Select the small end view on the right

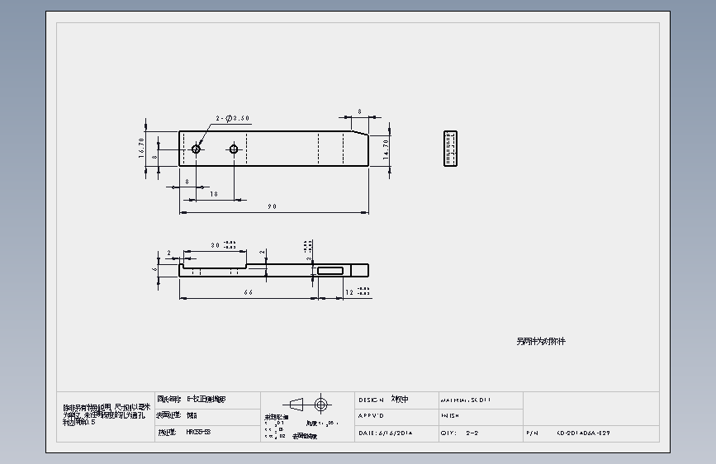tap(450, 149)
